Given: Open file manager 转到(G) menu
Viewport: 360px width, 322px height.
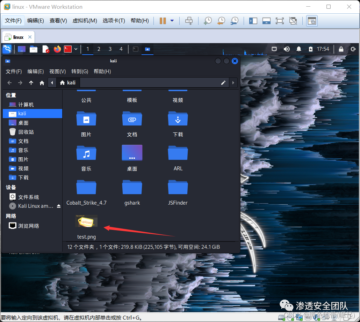Looking at the screenshot, I should coord(80,71).
